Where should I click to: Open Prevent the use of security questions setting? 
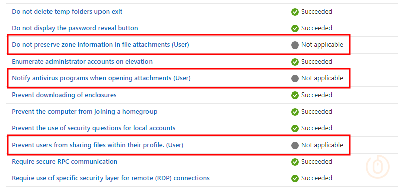(93, 128)
